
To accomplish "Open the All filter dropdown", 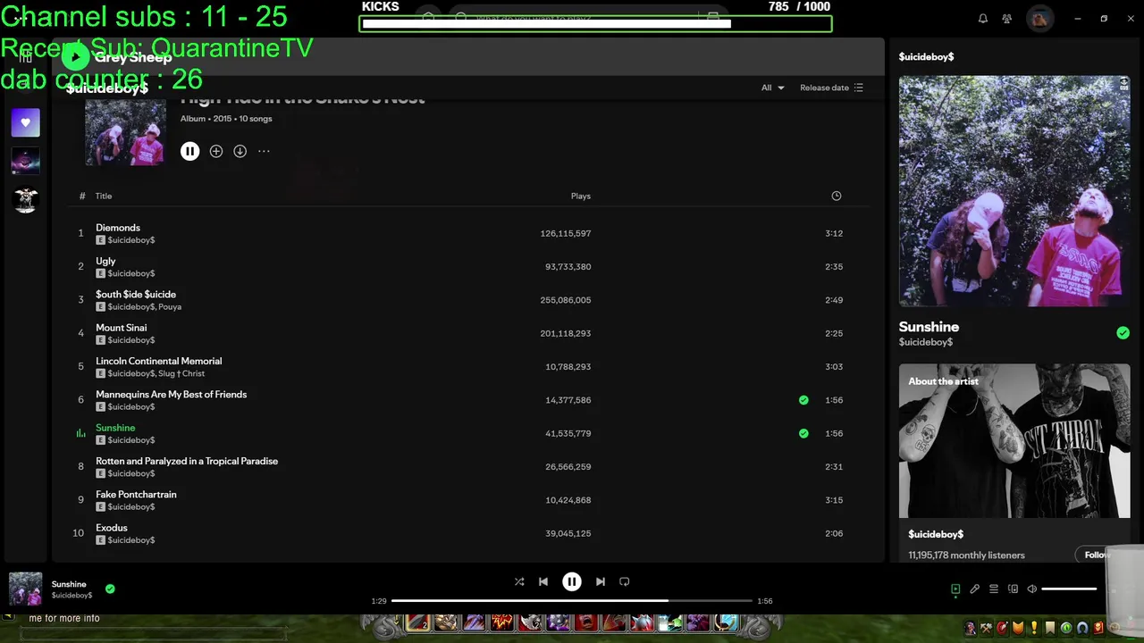I will (773, 88).
